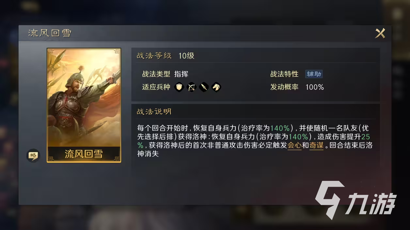
Task: Tap the 辅助 trait tag
Action: [x=314, y=74]
